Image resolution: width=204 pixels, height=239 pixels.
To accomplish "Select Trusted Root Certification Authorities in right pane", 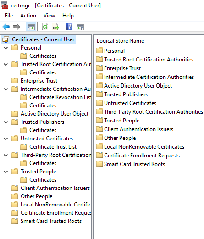I will tap(149, 60).
